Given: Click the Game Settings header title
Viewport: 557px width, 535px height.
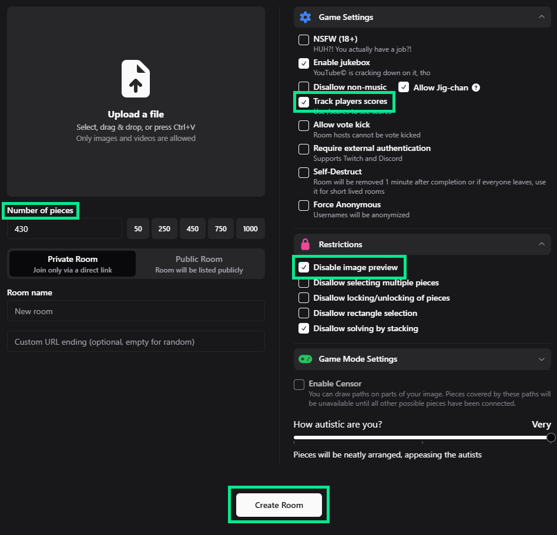Looking at the screenshot, I should pos(345,17).
